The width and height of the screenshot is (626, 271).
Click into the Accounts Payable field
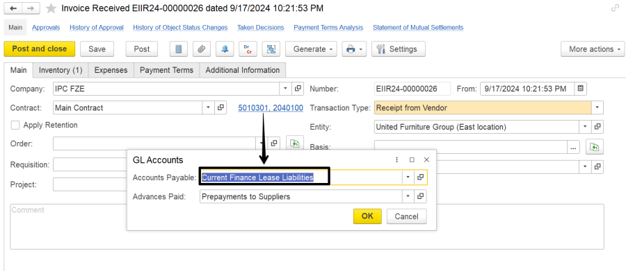coord(300,177)
